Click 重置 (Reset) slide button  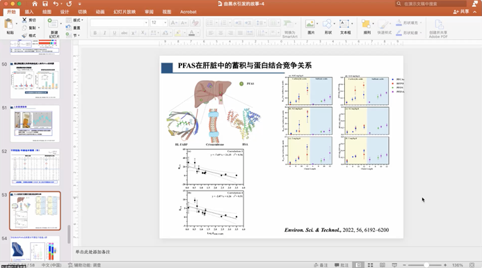73,28
